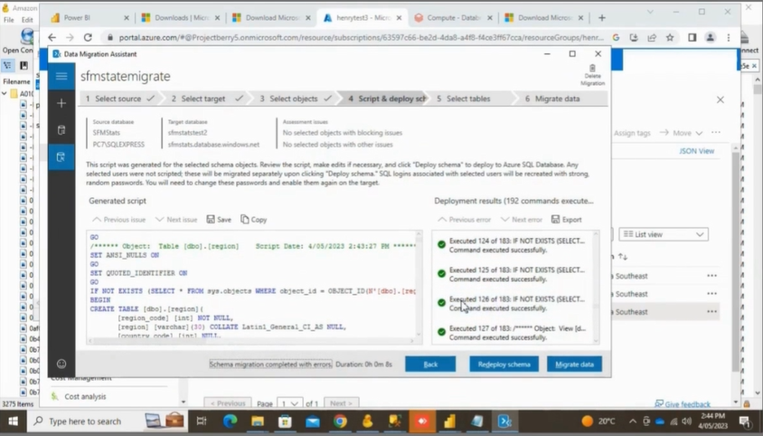Copy the generated script
763x436 pixels.
pos(253,219)
